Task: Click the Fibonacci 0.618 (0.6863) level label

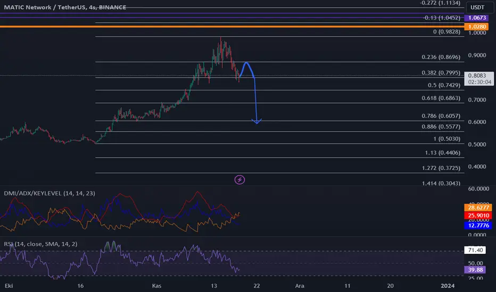Action: pos(441,98)
